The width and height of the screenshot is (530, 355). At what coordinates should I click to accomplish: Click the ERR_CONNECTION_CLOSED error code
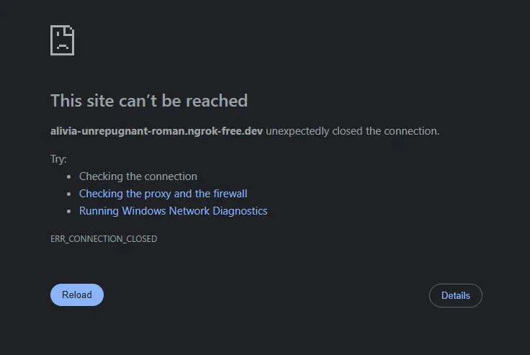[x=104, y=238]
